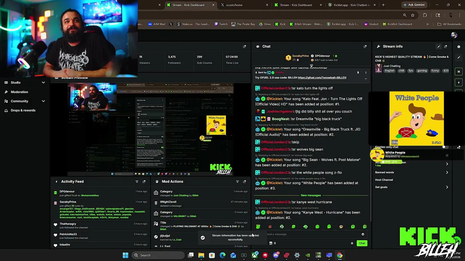Screen dimensions: 465x261
Task: Open Drops & rewards in sidebar
Action: pyautogui.click(x=23, y=111)
